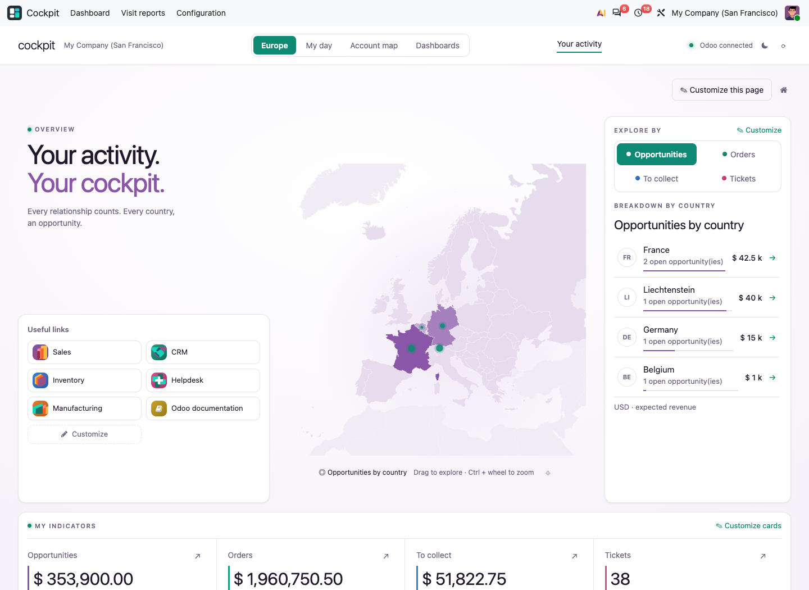
Task: Expand the Tickets indicator card arrow
Action: pyautogui.click(x=763, y=556)
